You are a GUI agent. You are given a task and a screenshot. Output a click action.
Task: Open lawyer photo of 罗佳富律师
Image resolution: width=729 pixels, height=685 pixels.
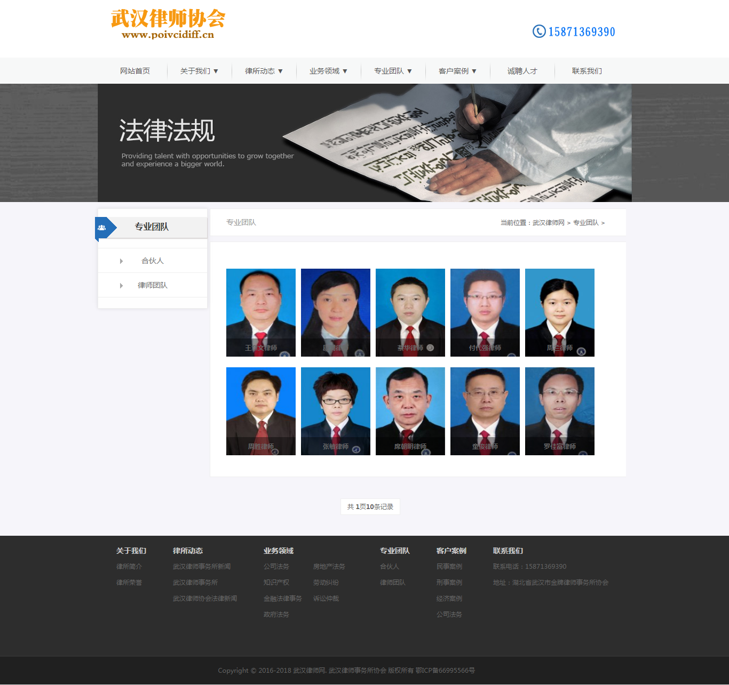tap(560, 411)
